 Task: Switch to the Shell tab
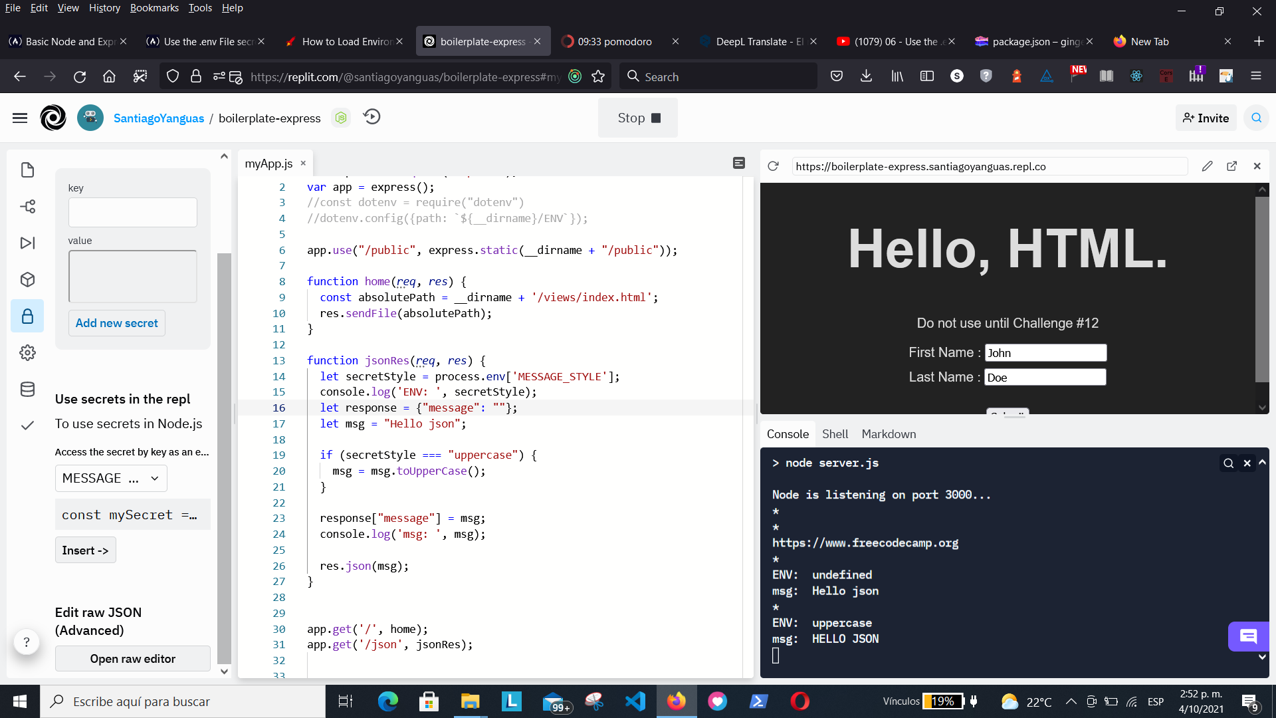pos(835,434)
